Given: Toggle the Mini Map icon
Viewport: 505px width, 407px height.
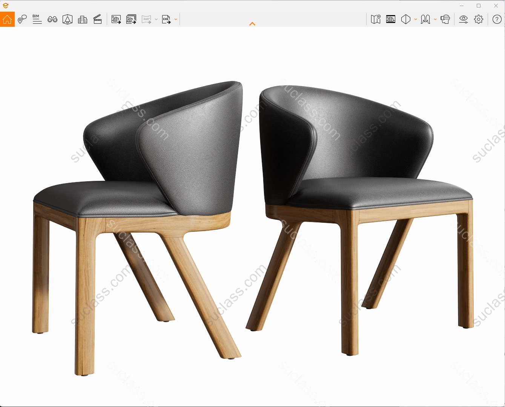Looking at the screenshot, I should 376,19.
